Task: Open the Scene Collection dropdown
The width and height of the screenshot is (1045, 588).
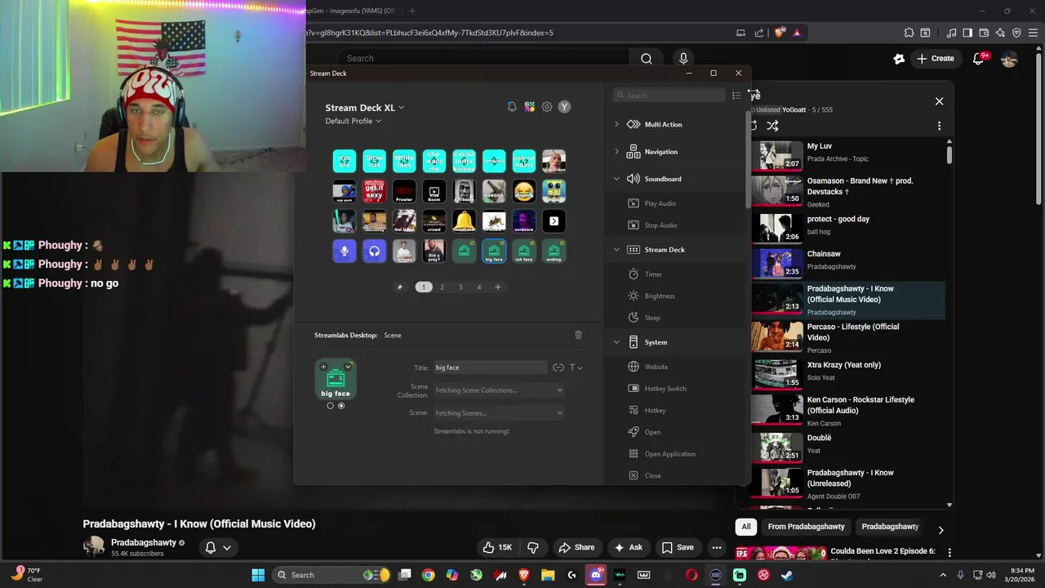Action: click(499, 390)
